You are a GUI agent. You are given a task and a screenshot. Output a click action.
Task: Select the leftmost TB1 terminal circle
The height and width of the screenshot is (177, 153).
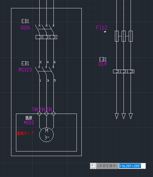click(39, 114)
